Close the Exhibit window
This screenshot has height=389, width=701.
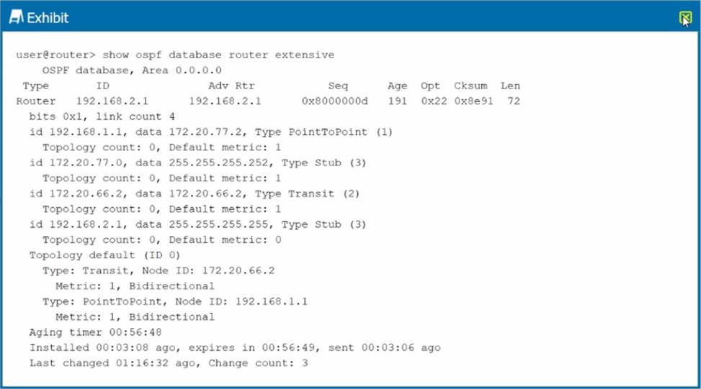click(685, 19)
